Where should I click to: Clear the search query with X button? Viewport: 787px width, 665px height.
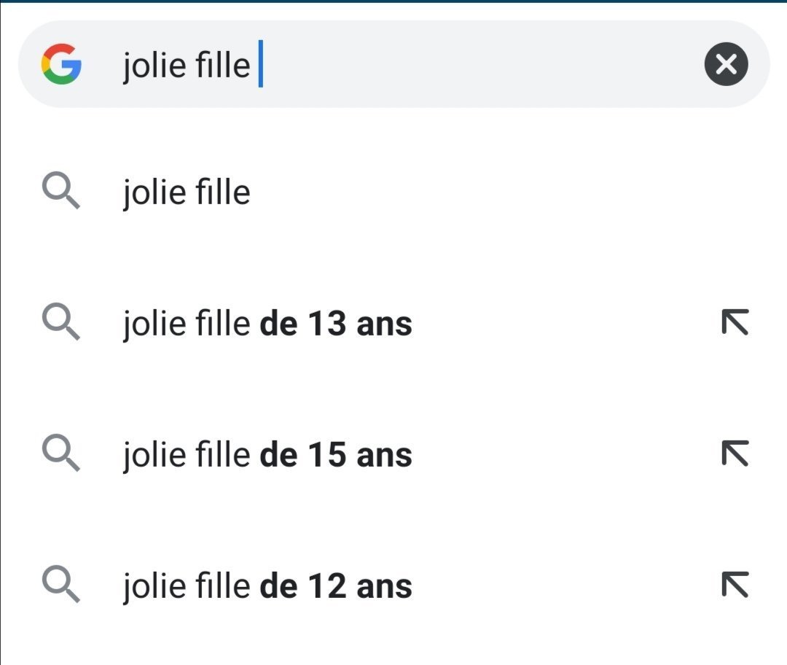[726, 64]
